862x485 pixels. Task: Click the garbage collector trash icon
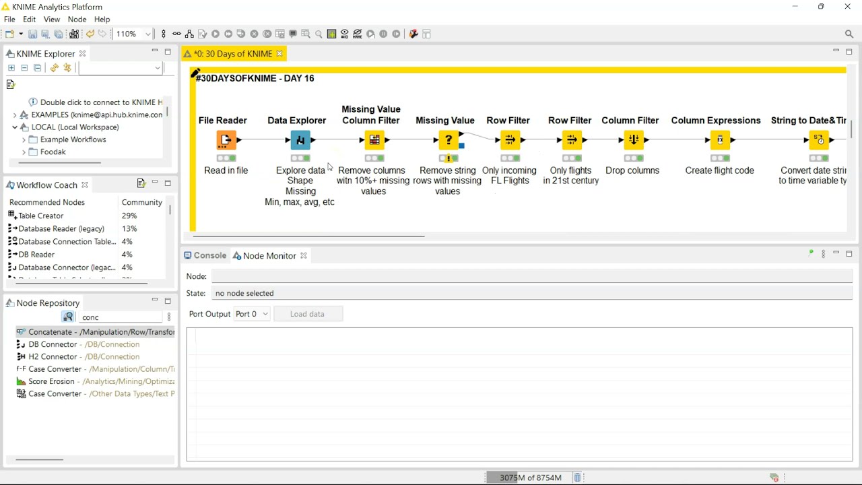578,478
